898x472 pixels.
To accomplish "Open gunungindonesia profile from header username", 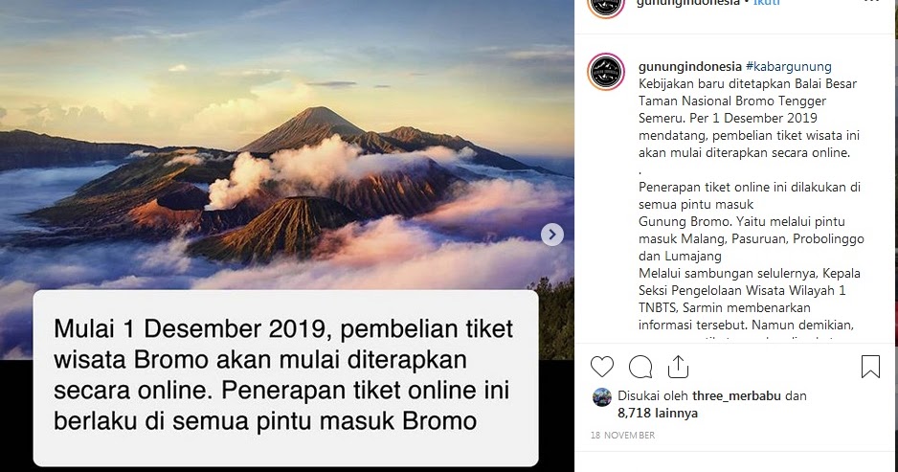I will tap(689, 2).
